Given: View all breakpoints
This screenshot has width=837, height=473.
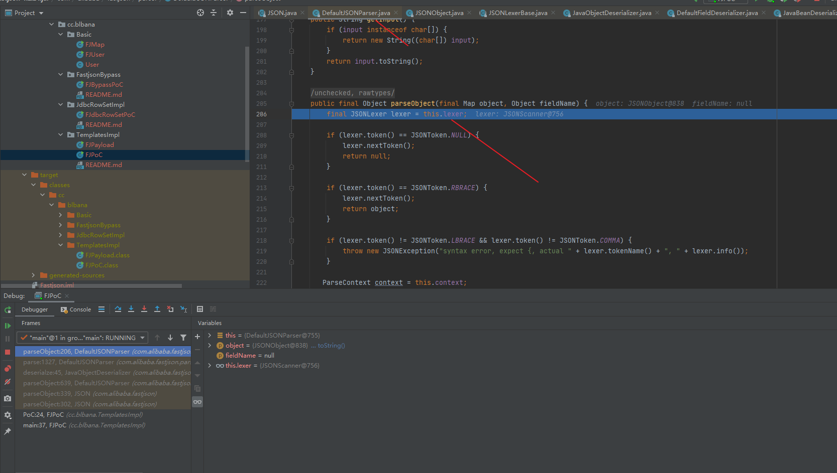Looking at the screenshot, I should [8, 369].
